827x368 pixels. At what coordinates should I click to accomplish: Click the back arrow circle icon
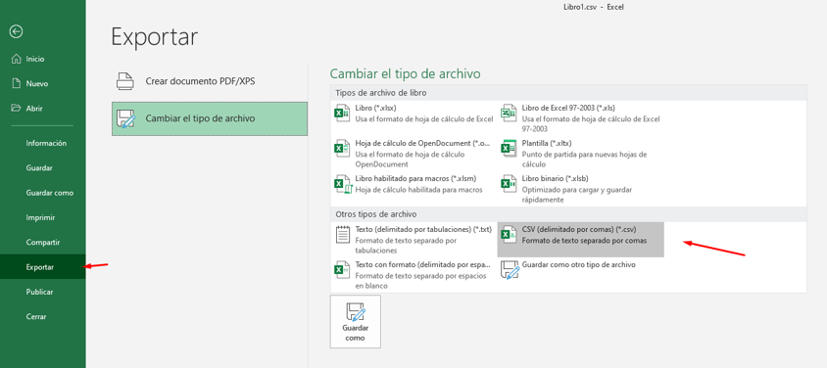click(x=17, y=32)
